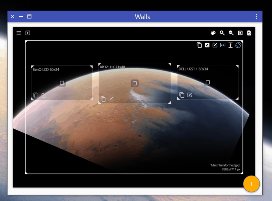Screen dimensions: 272x201
Task: Click the rotate image icon
Action: click(238, 45)
